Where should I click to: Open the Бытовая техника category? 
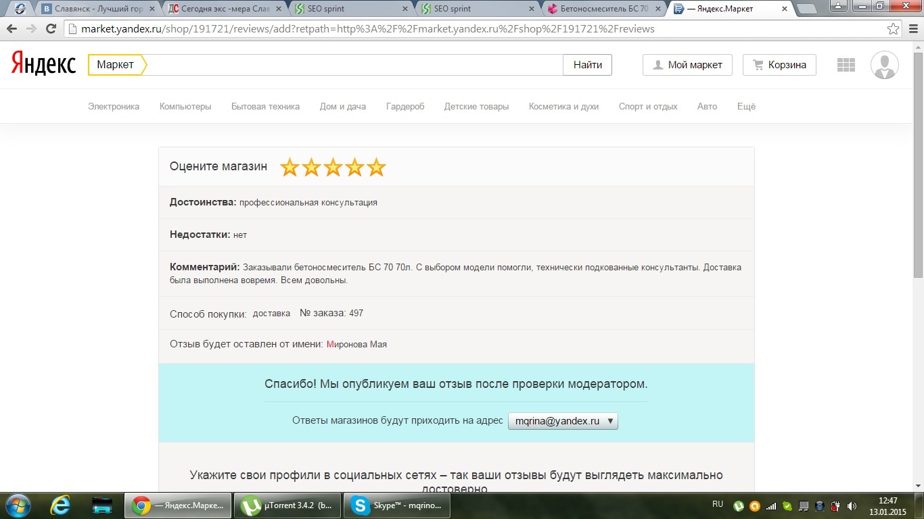pyautogui.click(x=265, y=106)
